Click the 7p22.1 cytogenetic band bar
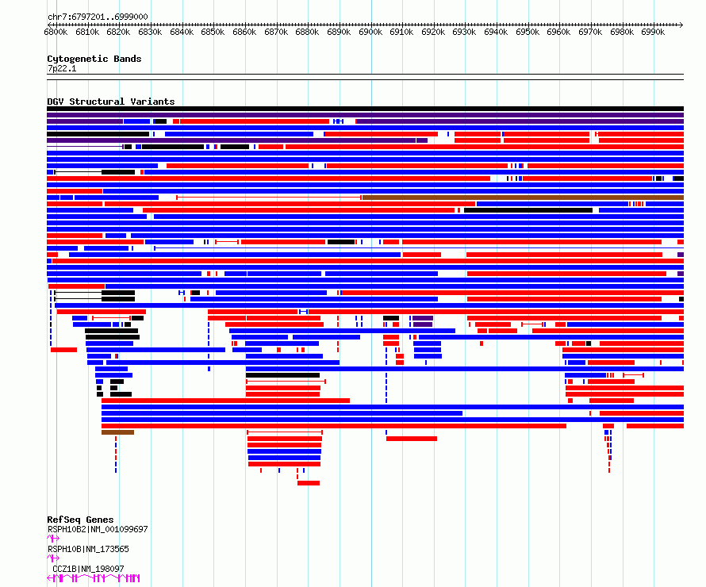 pos(365,77)
